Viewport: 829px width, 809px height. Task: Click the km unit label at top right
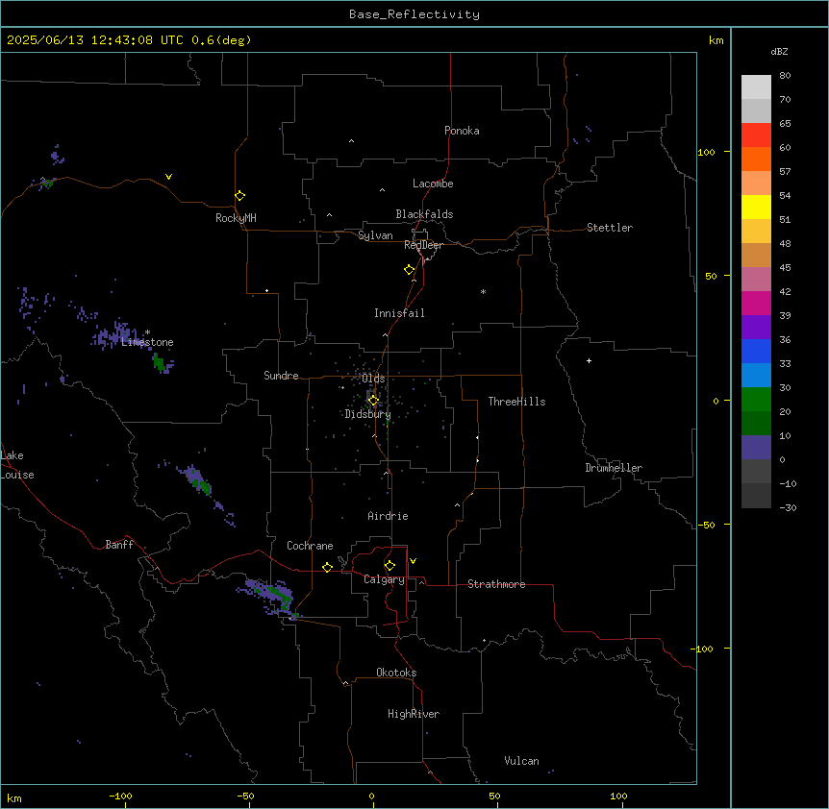(716, 40)
